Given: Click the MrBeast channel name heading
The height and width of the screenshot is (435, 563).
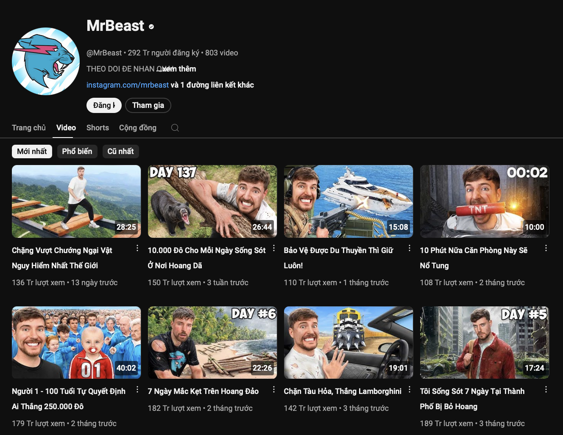Looking at the screenshot, I should (x=115, y=26).
